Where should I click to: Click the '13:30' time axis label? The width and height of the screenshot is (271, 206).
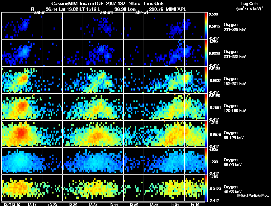[x=72, y=205]
